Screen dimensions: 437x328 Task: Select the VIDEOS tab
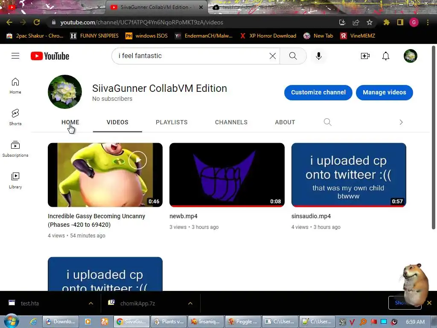pos(117,122)
